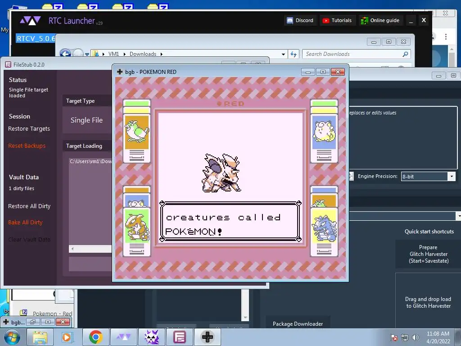Click the network tray icon

[405, 337]
